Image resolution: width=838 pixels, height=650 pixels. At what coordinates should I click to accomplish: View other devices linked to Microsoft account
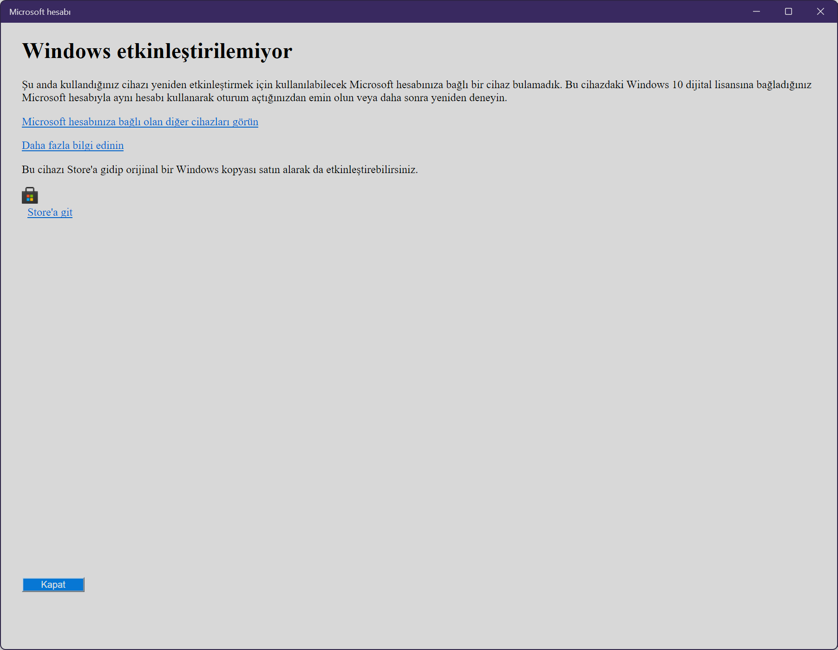pos(140,122)
